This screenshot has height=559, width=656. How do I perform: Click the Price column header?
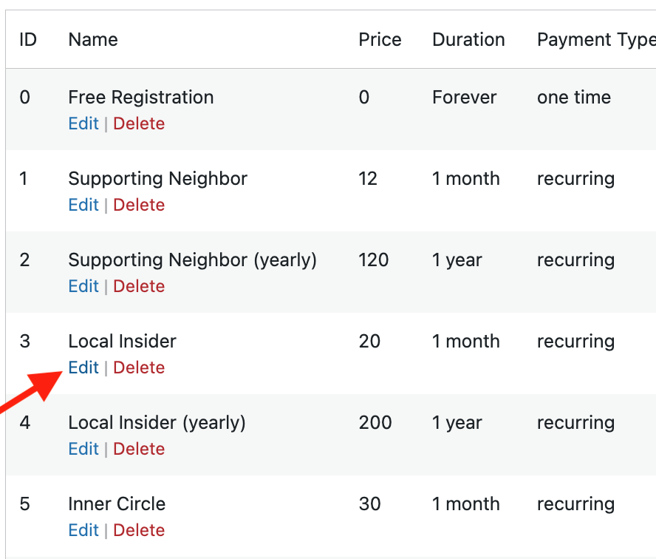click(380, 39)
